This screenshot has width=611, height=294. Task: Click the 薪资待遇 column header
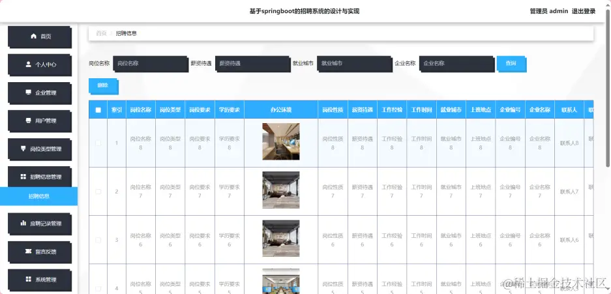363,110
